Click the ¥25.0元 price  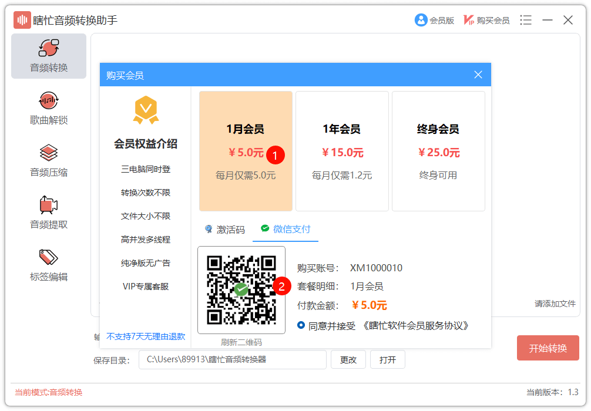pos(439,153)
